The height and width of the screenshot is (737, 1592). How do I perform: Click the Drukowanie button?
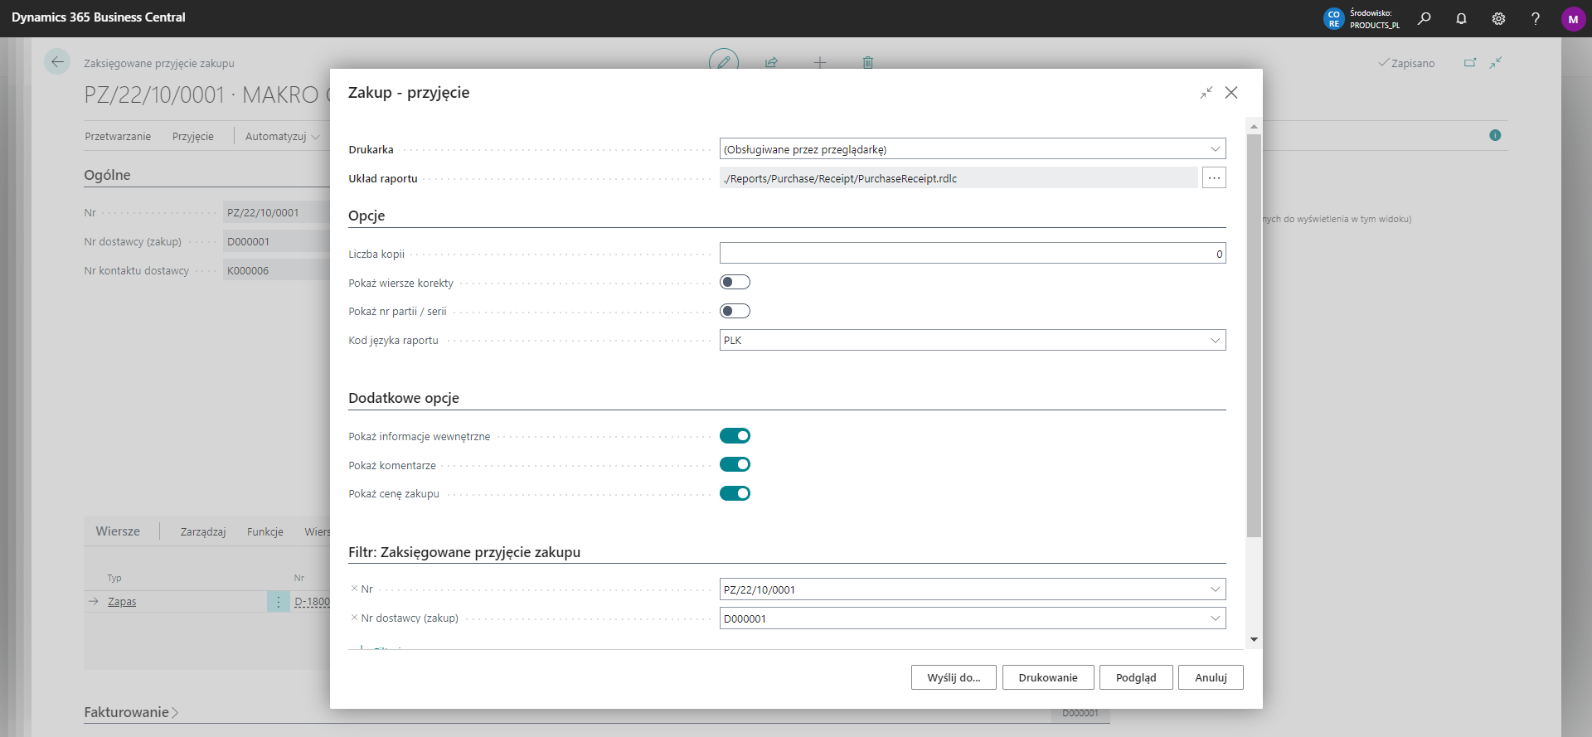point(1048,677)
